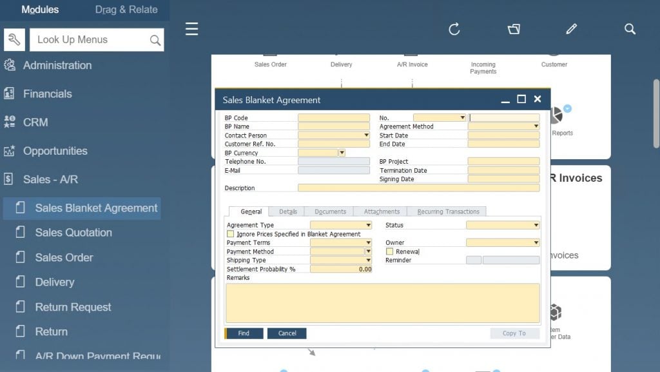Screen dimensions: 660x372
Task: Click the Find button
Action: [x=244, y=333]
